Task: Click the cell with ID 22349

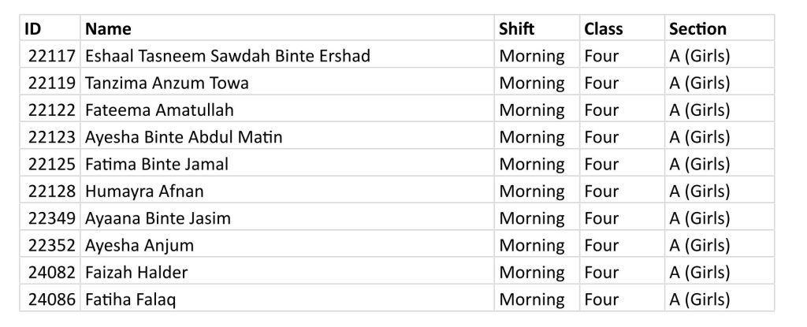Action: (x=50, y=218)
